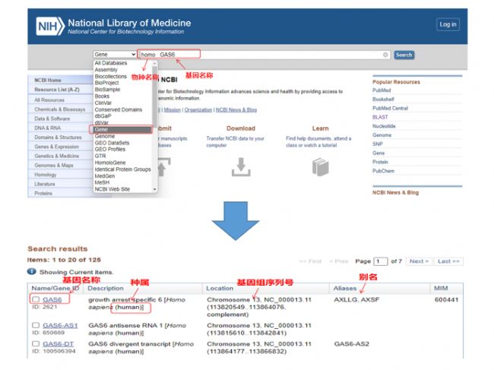Open the PubMed link in Popular Resources
Image resolution: width=494 pixels, height=370 pixels.
point(382,90)
